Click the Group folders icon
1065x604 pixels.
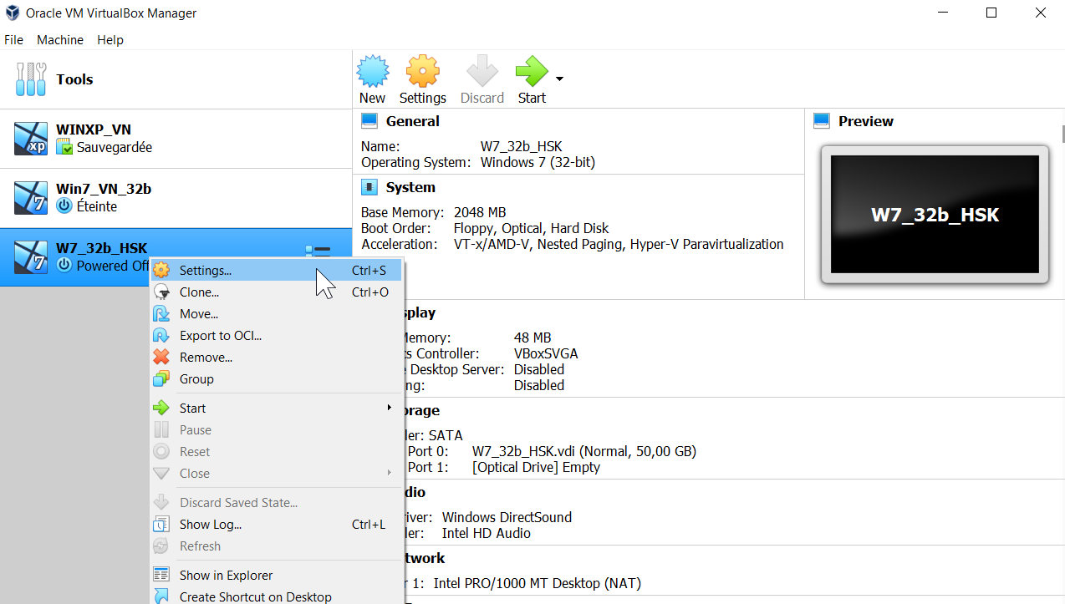coord(161,379)
